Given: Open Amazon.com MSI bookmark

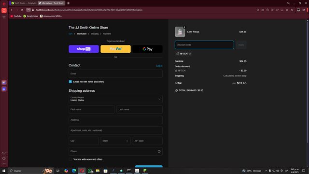Looking at the screenshot, I should point(51,16).
